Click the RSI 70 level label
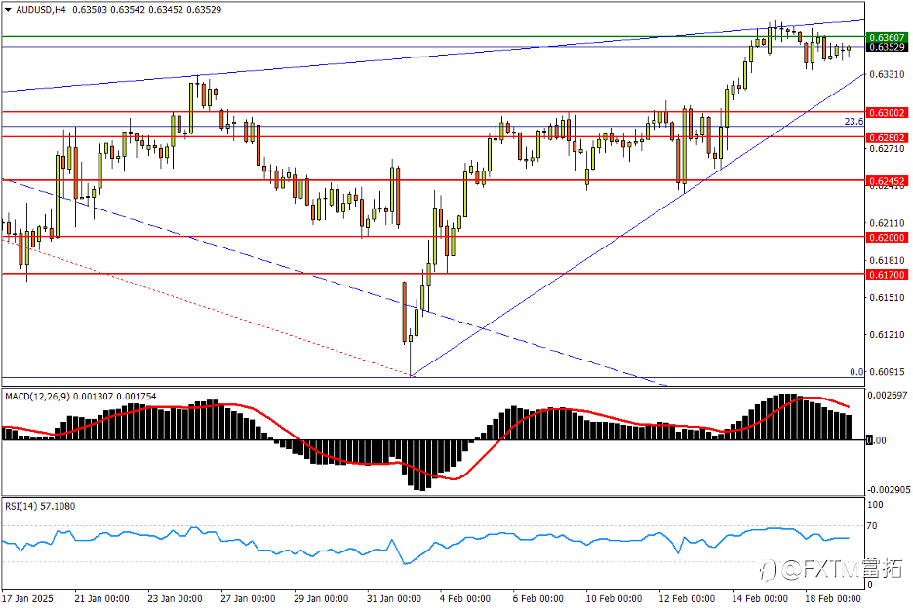The width and height of the screenshot is (913, 608). 872,526
